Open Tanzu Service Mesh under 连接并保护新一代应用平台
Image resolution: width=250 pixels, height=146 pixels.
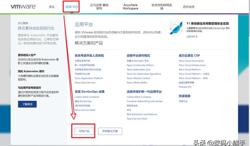coord(137,119)
